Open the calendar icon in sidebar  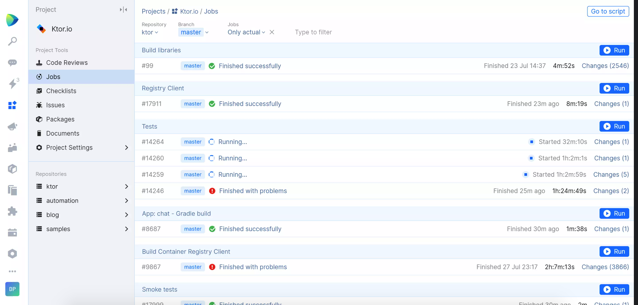click(12, 233)
